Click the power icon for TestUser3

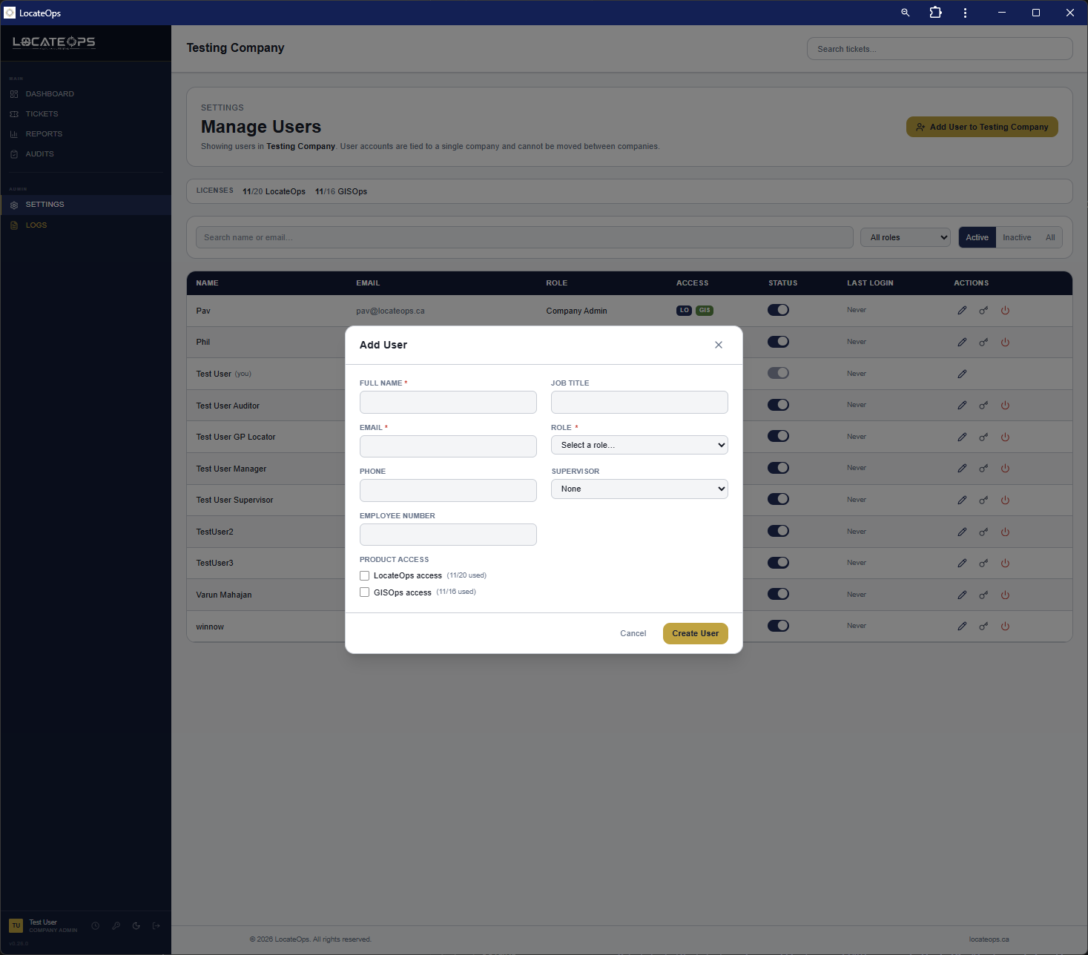click(1005, 564)
